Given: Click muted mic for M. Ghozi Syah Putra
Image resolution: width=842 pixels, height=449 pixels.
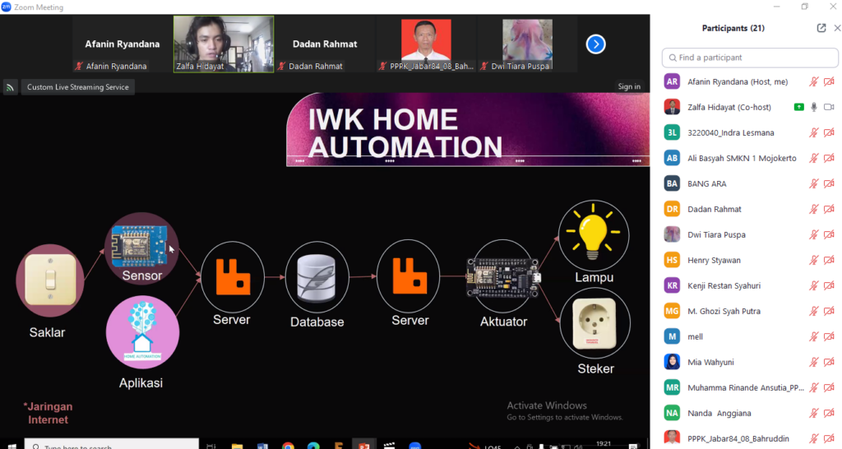Looking at the screenshot, I should pos(814,311).
